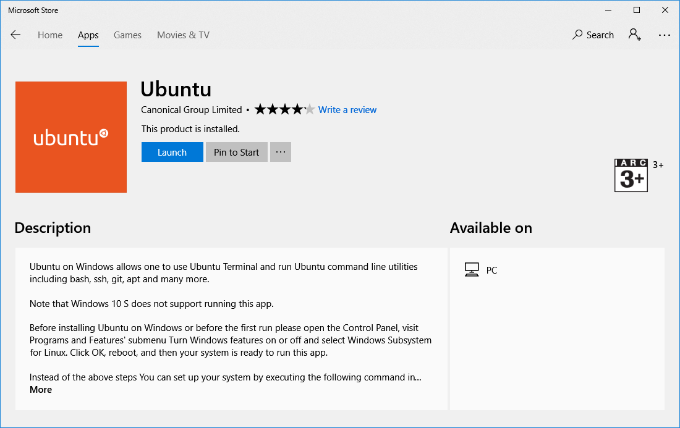Viewport: 680px width, 428px height.
Task: Select the fourth star in the rating
Action: coord(296,109)
